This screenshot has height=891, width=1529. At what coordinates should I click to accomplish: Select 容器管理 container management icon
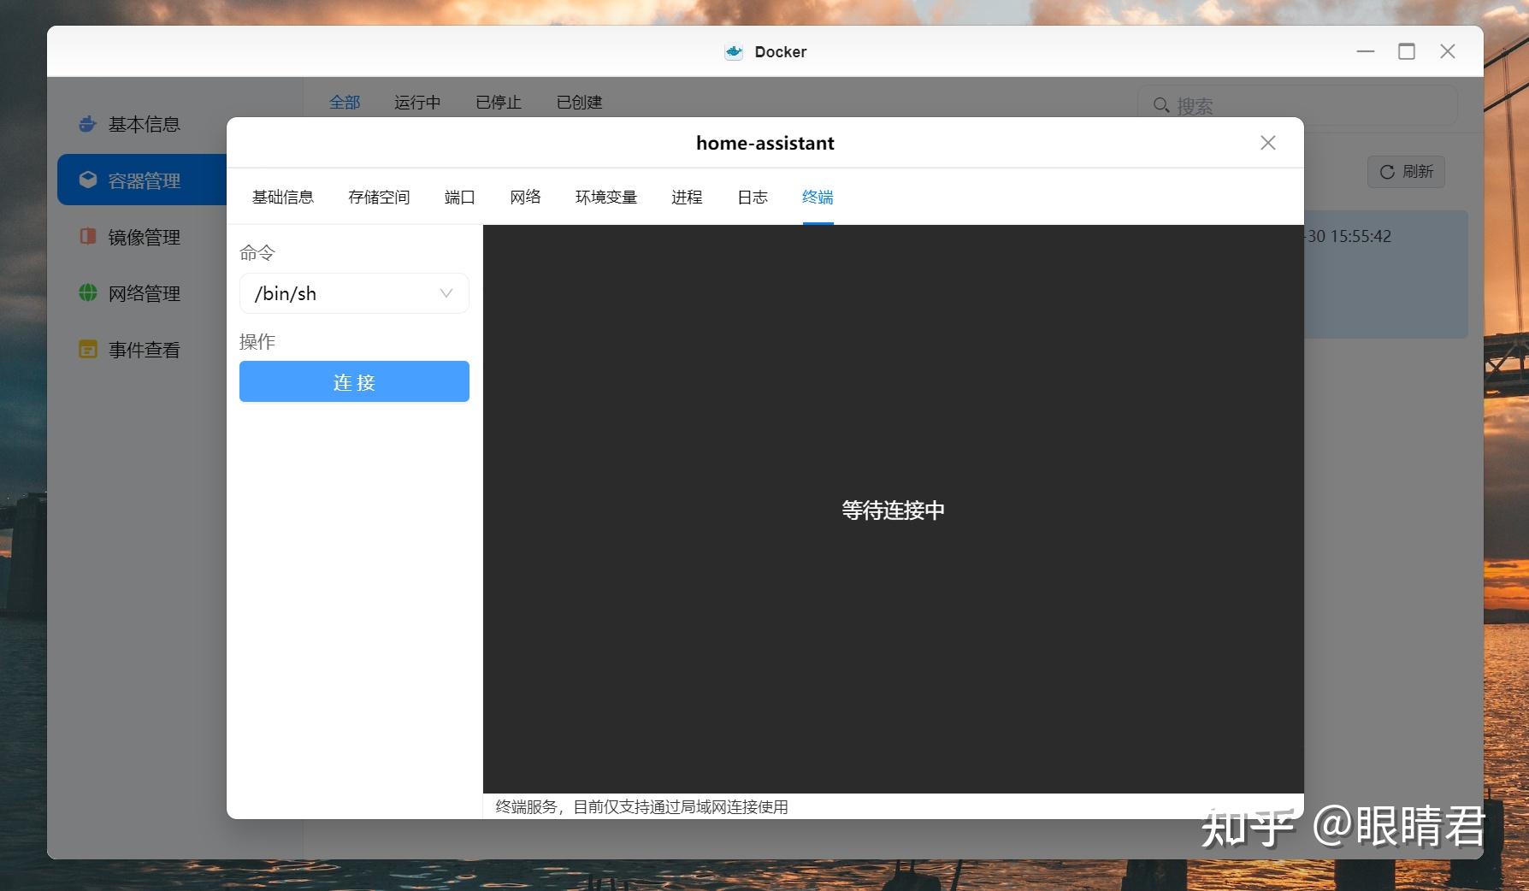click(88, 180)
